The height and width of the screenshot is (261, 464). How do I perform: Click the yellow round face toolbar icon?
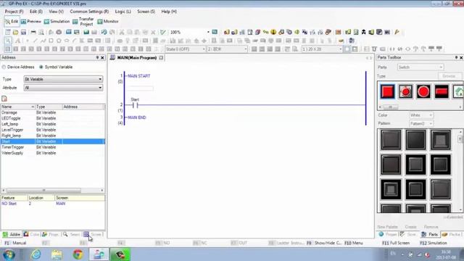(x=273, y=32)
